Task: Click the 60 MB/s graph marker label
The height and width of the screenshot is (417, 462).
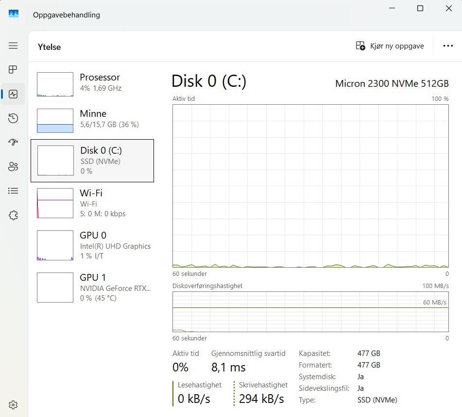Action: click(435, 302)
